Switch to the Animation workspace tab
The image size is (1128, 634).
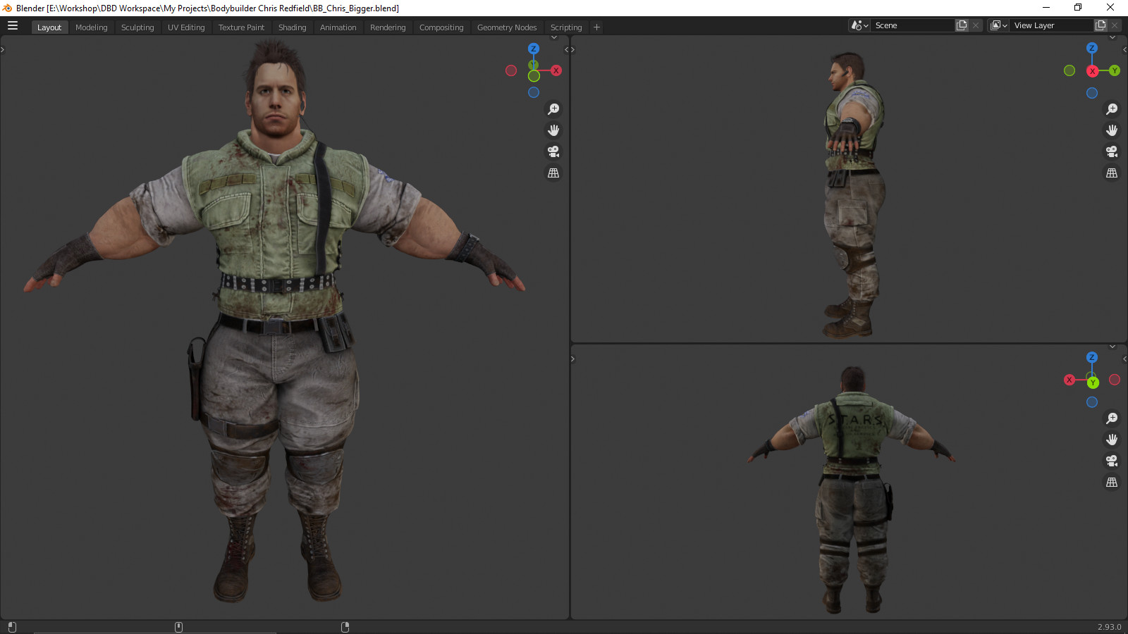338,27
